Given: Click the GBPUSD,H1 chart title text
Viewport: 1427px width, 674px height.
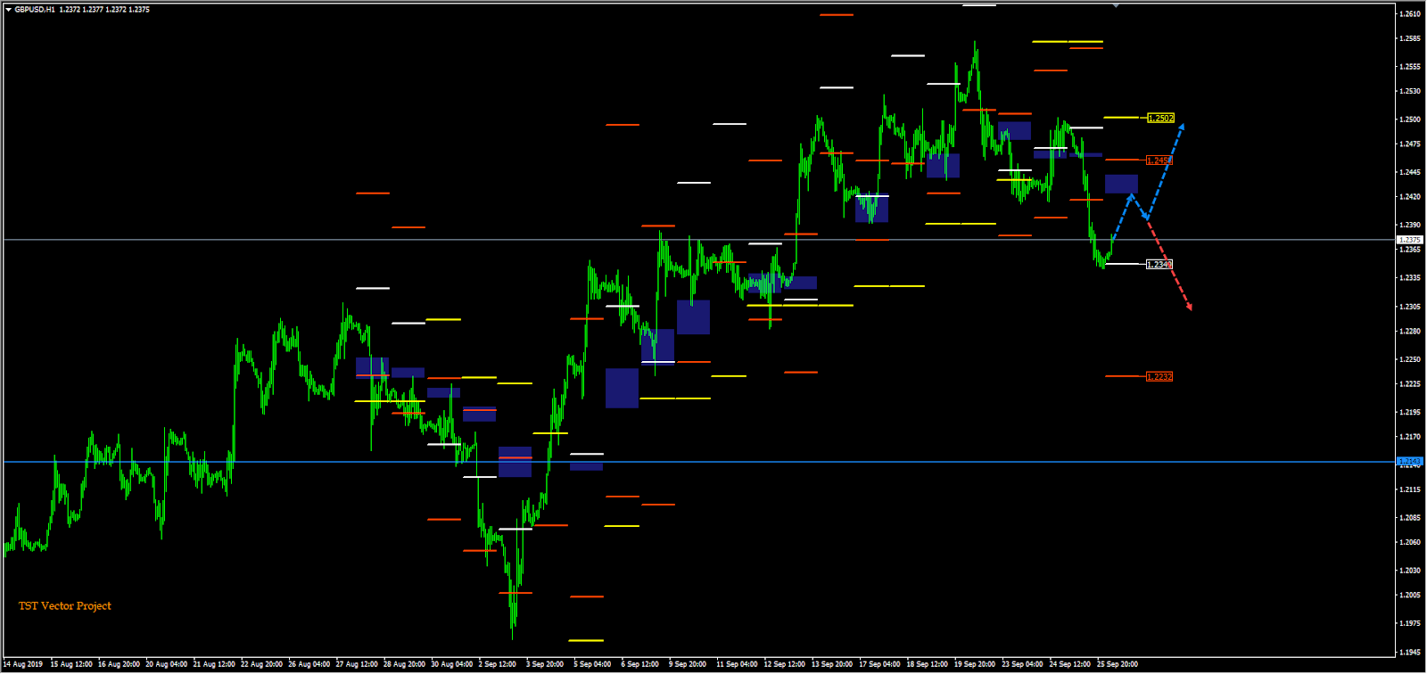Looking at the screenshot, I should click(x=34, y=10).
